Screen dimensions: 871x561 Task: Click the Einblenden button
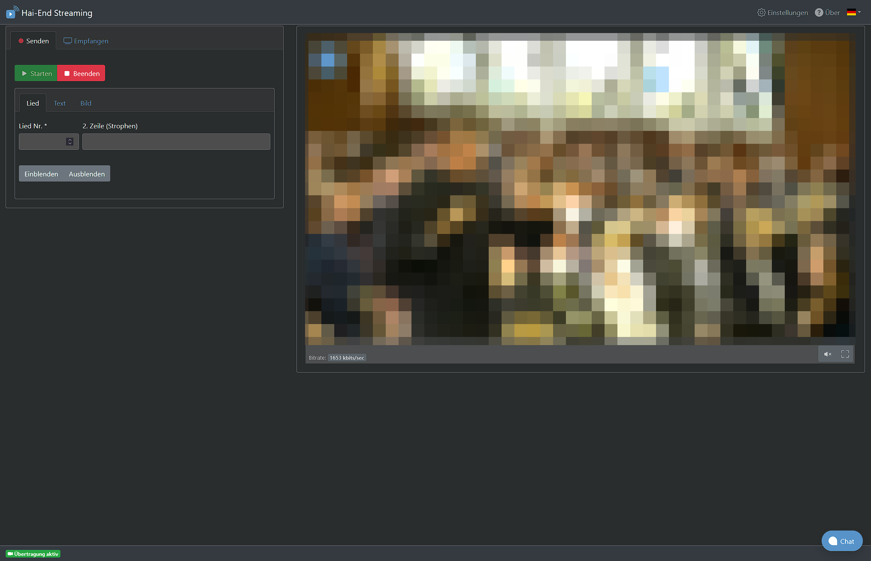click(x=41, y=173)
